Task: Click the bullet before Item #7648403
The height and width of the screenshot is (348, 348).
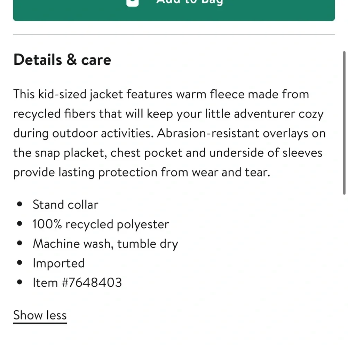Action: point(19,282)
